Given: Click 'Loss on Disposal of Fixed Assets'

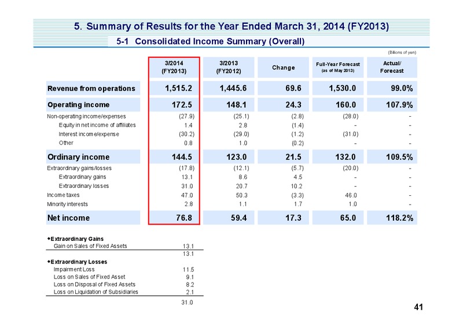Looking at the screenshot, I should coord(94,284).
